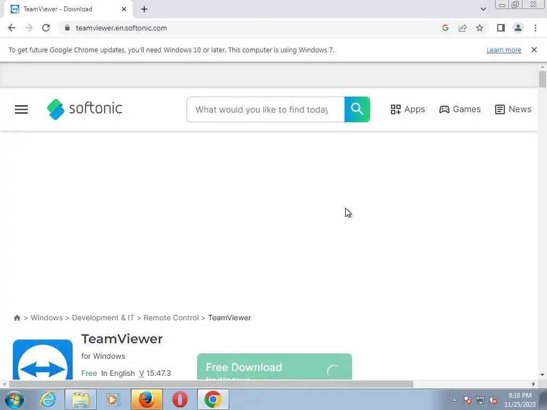Select the TeamViewer - Download tab
This screenshot has width=547, height=410.
tap(68, 9)
